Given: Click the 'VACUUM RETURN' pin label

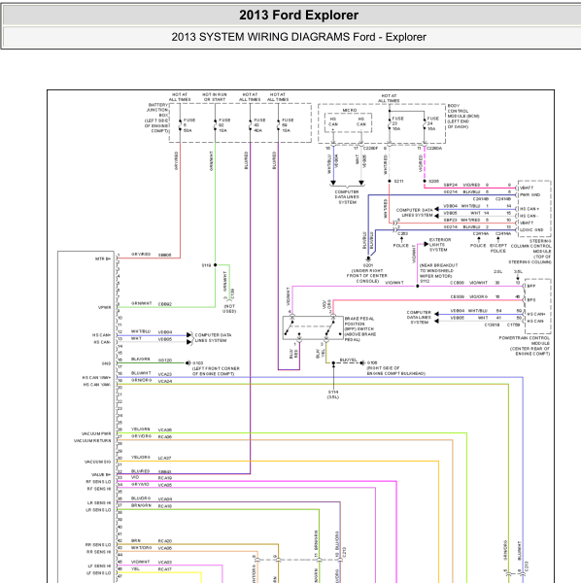Looking at the screenshot, I should 92,440.
